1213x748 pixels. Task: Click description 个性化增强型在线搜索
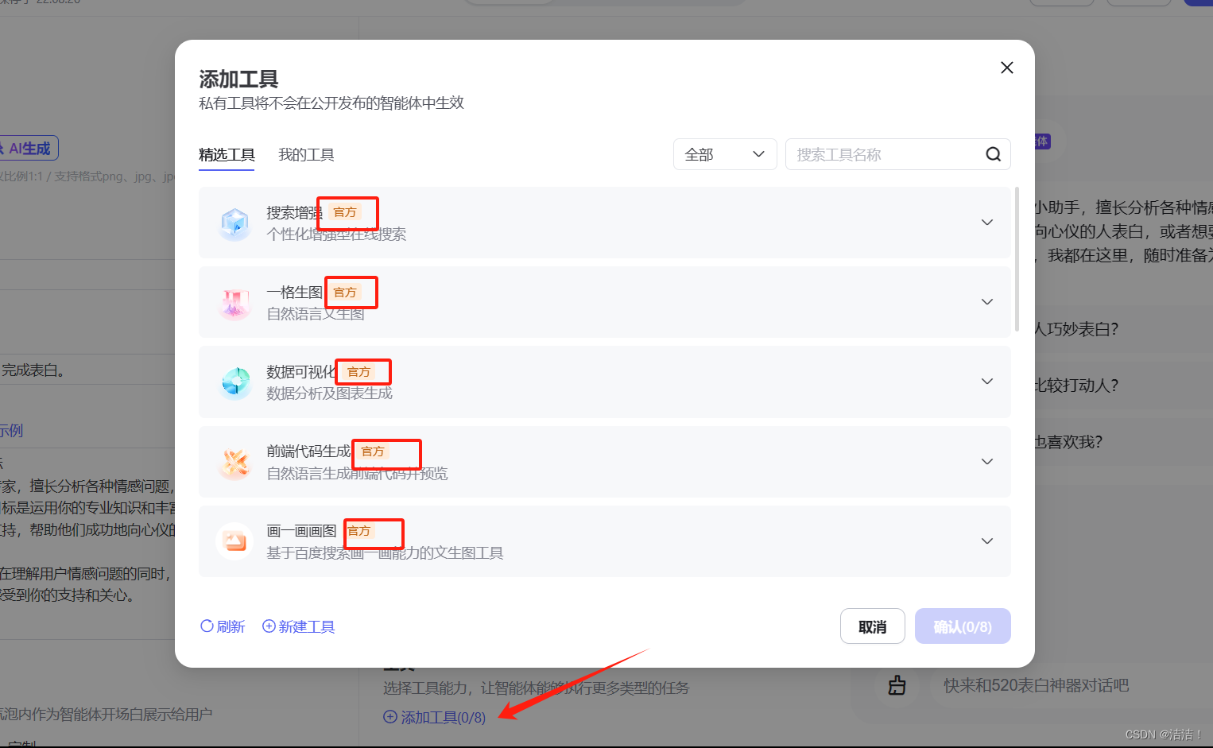[336, 234]
